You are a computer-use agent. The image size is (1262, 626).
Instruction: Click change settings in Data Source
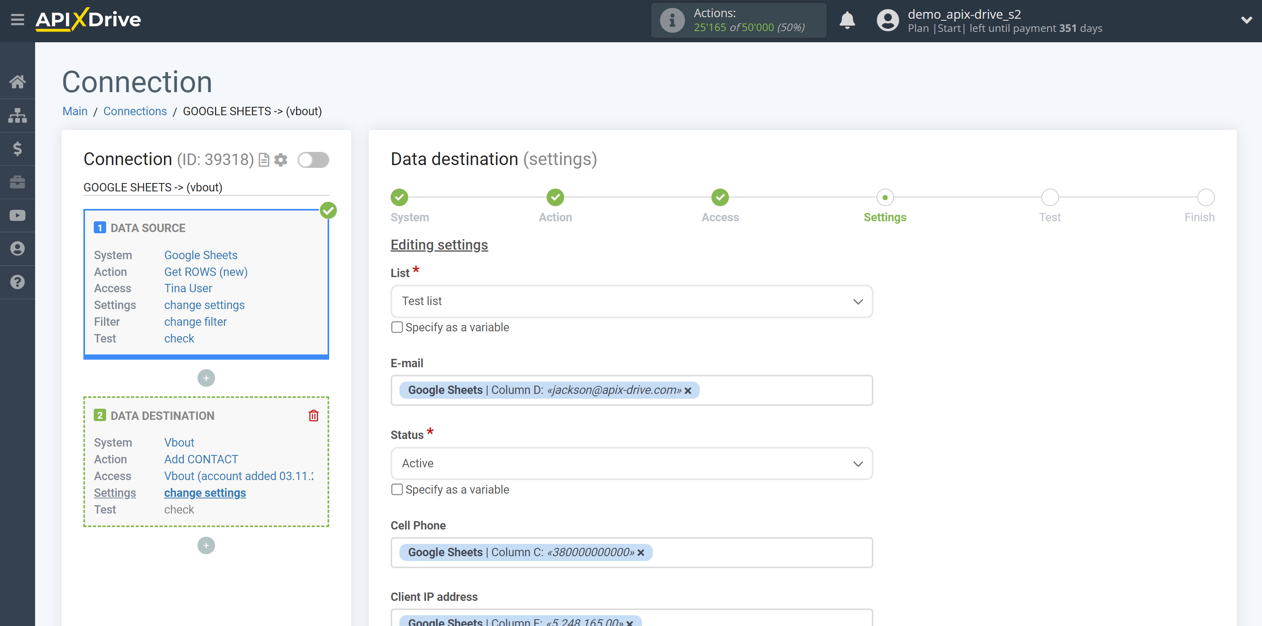[204, 305]
